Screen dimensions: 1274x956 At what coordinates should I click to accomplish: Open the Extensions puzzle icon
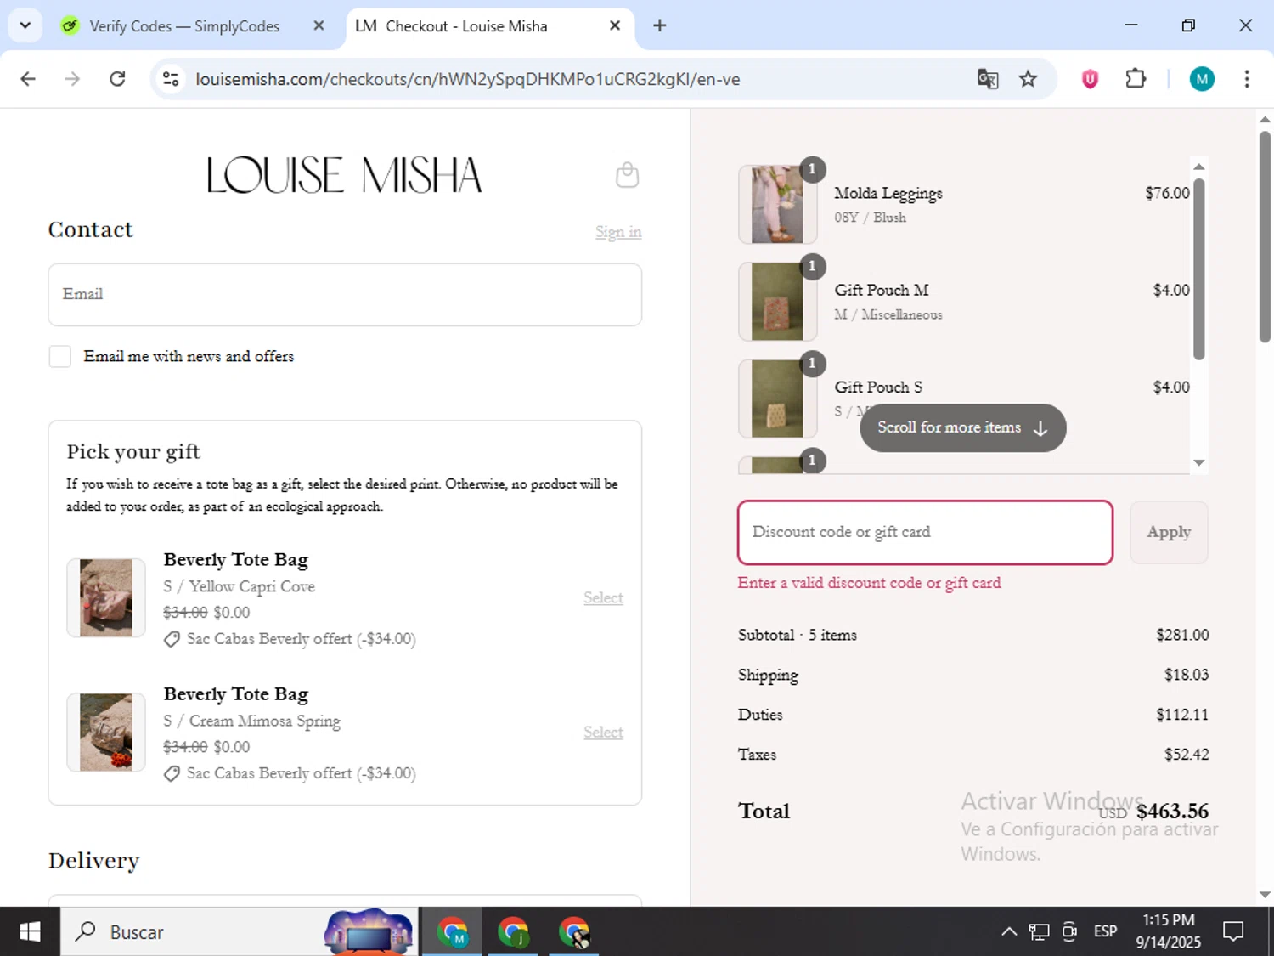(x=1136, y=79)
